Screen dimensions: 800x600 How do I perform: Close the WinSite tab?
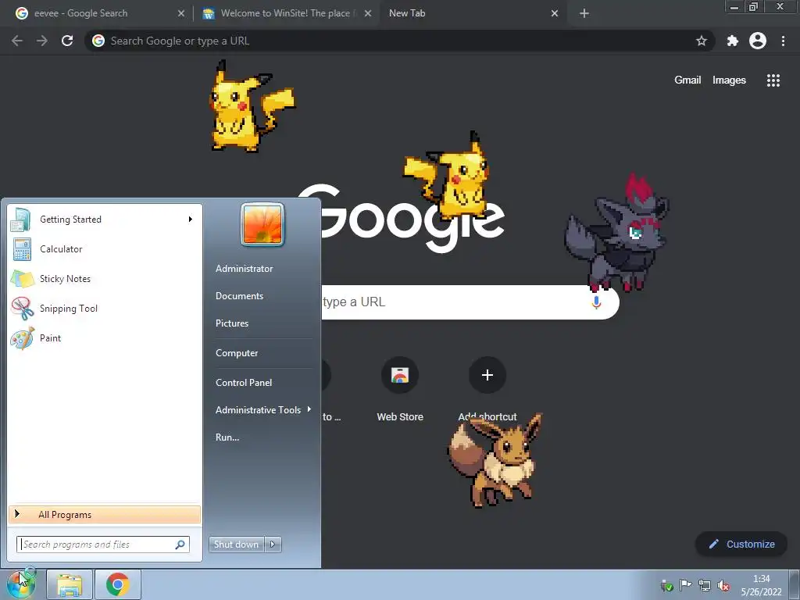pos(368,14)
